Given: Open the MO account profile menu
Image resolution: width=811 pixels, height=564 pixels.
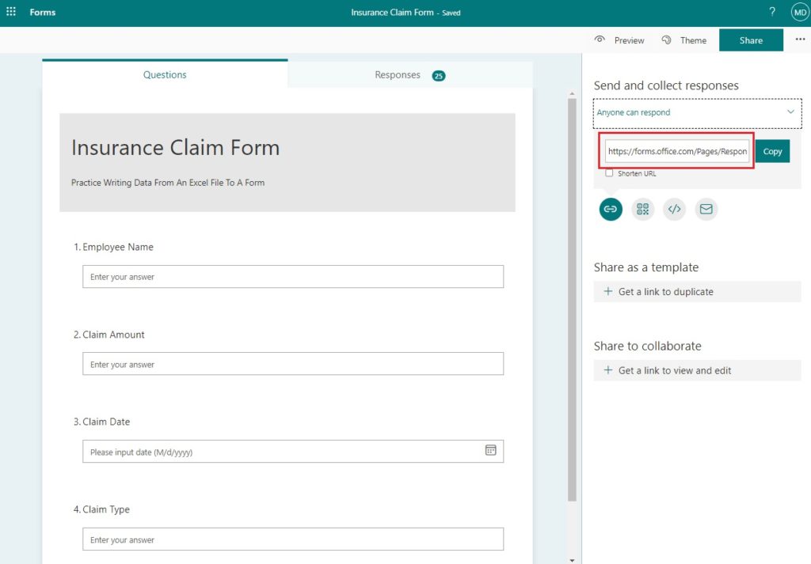Looking at the screenshot, I should 800,12.
